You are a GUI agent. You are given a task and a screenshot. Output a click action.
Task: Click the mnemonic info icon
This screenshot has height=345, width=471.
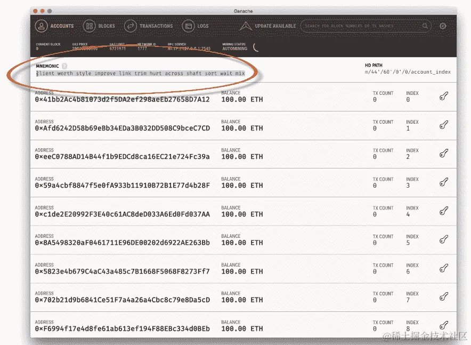point(64,66)
